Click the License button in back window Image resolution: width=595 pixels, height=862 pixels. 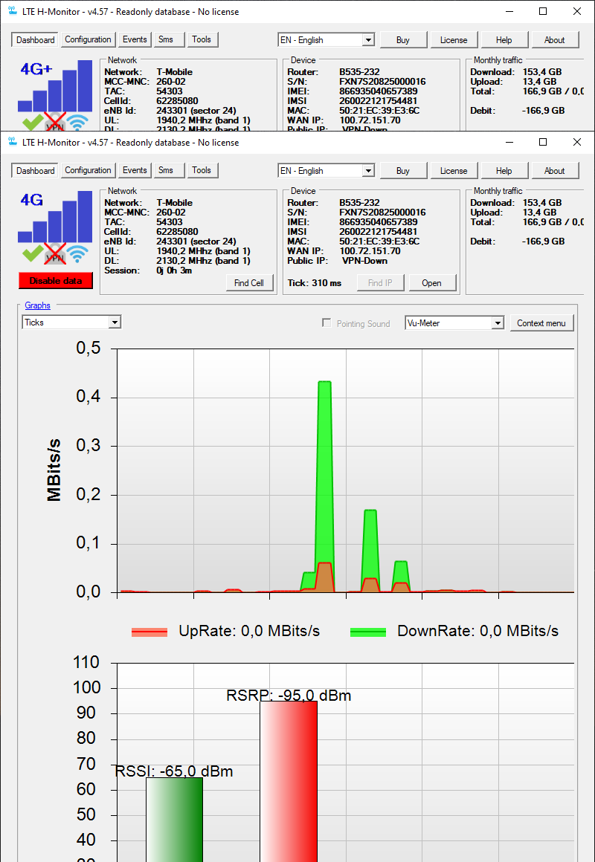coord(454,39)
